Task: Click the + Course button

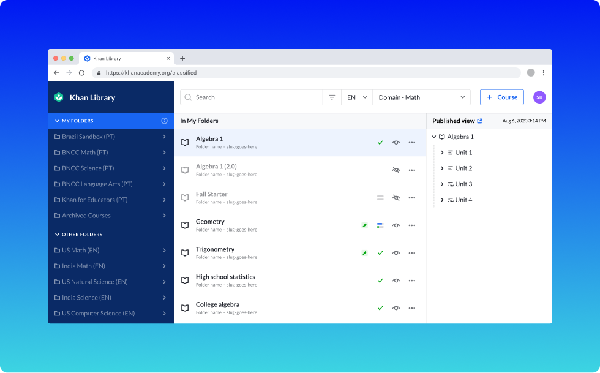Action: pyautogui.click(x=501, y=97)
